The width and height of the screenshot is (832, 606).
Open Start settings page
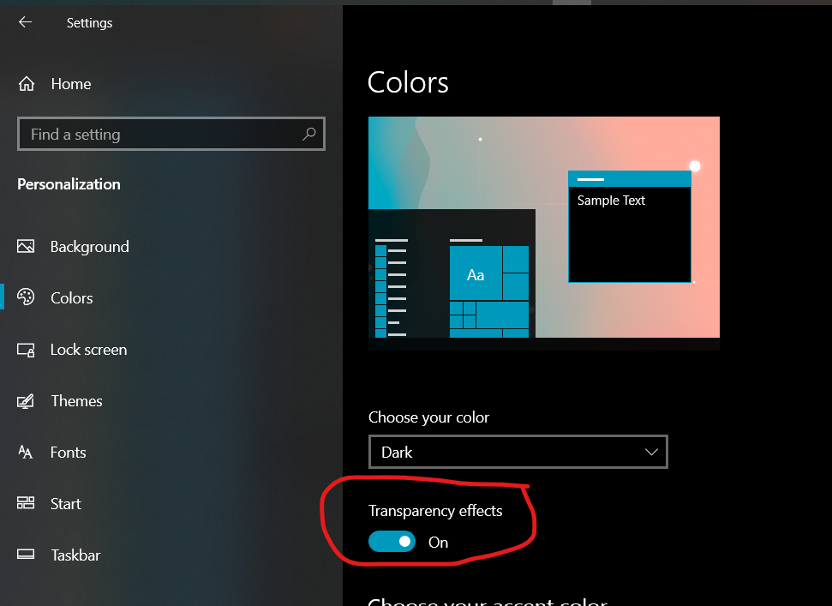pos(66,504)
